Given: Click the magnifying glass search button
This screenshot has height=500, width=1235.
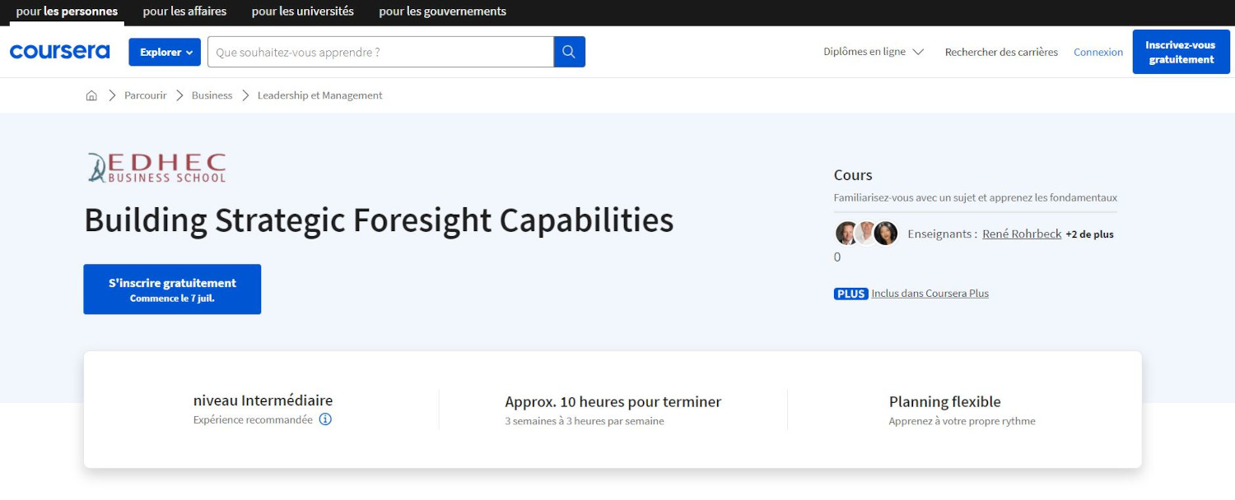Looking at the screenshot, I should 569,52.
